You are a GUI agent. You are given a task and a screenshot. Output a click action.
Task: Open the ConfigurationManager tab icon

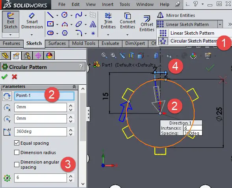(27, 56)
